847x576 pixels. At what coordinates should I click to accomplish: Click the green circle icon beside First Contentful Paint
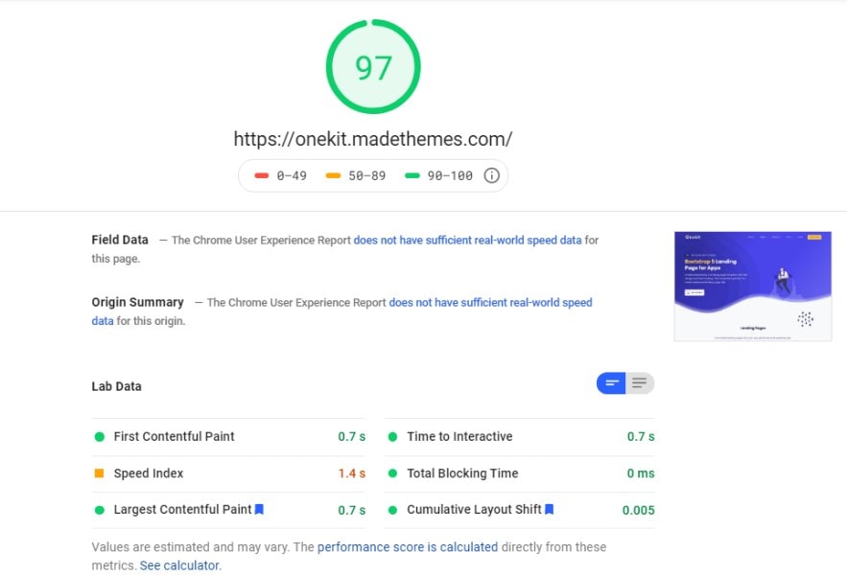tap(99, 437)
